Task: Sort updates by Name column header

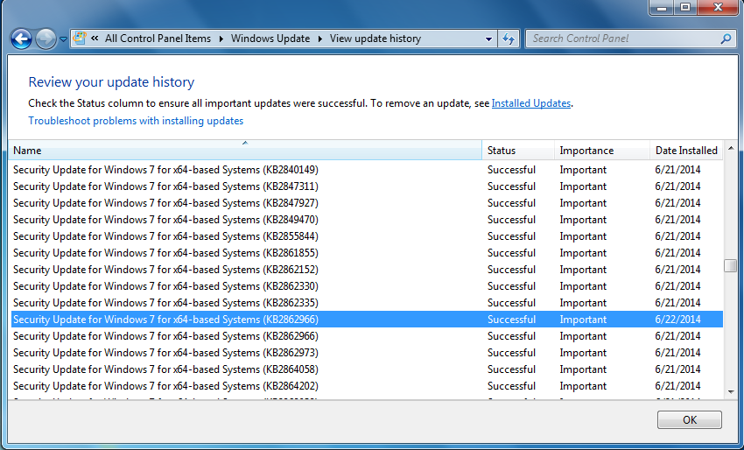Action: [245, 151]
